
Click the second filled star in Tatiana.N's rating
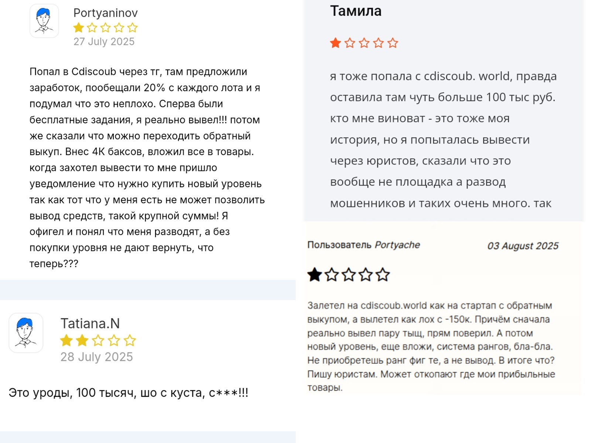point(82,340)
